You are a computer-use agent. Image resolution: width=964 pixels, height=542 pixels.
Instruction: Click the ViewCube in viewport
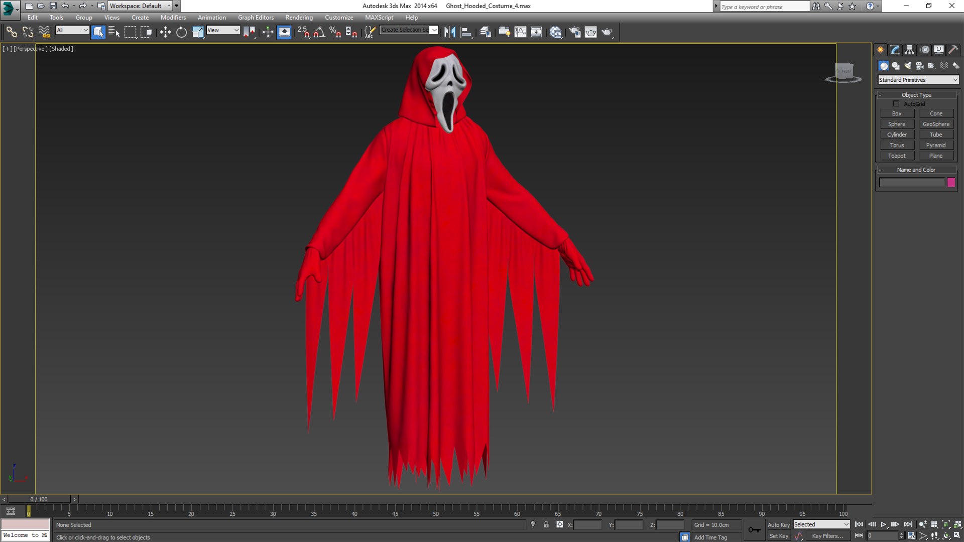click(843, 73)
